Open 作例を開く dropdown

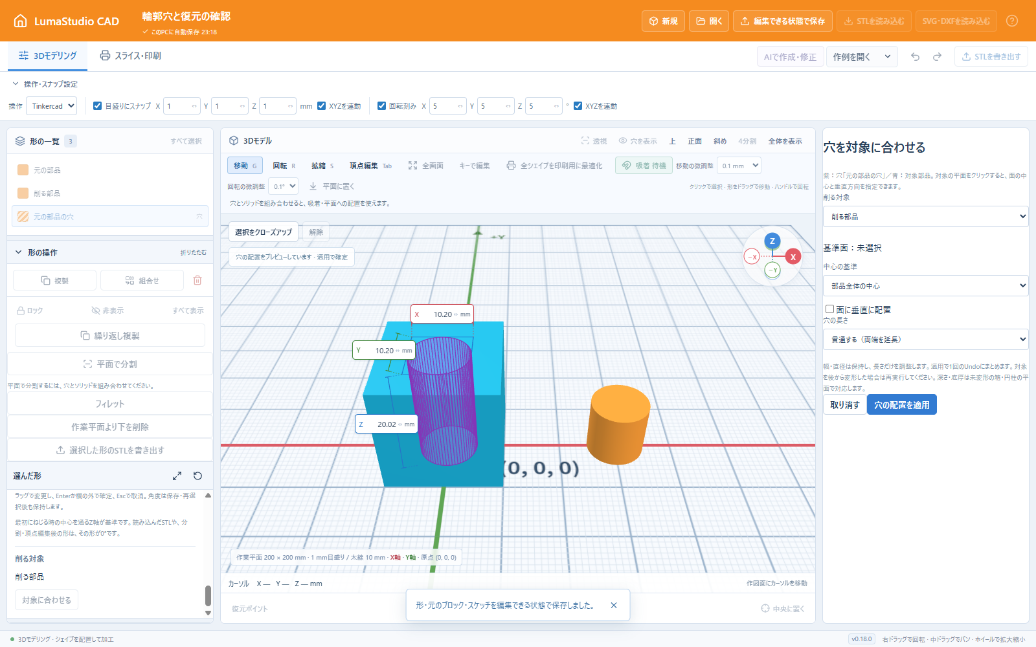(x=862, y=57)
